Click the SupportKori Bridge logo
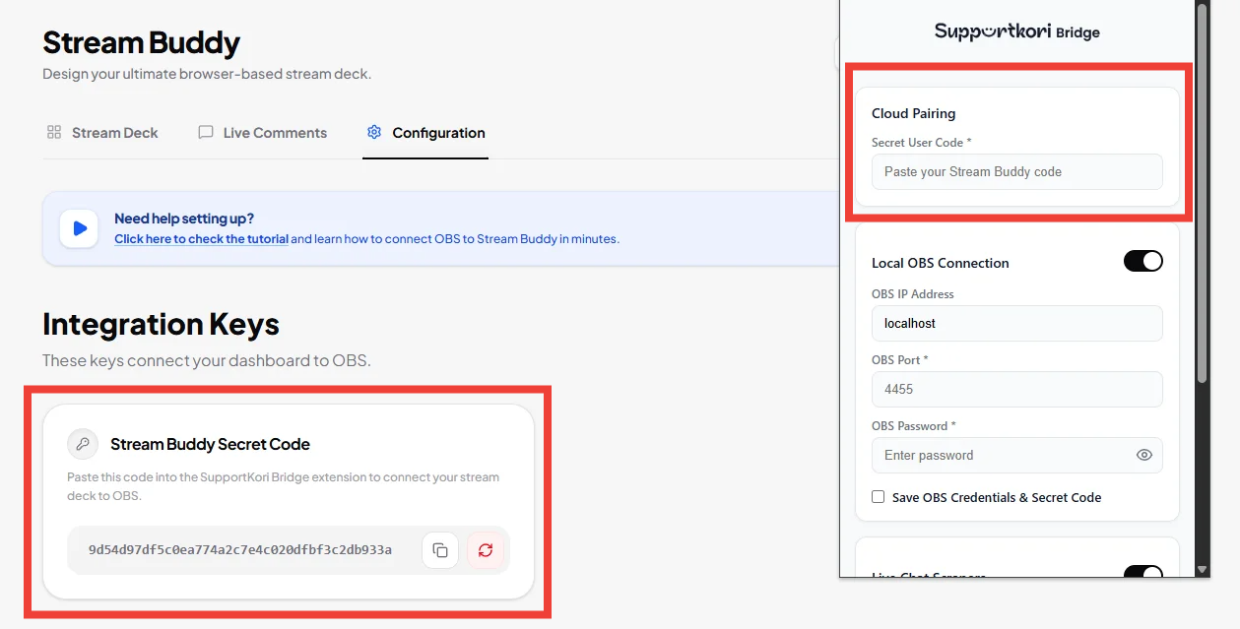Image resolution: width=1240 pixels, height=629 pixels. (1016, 31)
